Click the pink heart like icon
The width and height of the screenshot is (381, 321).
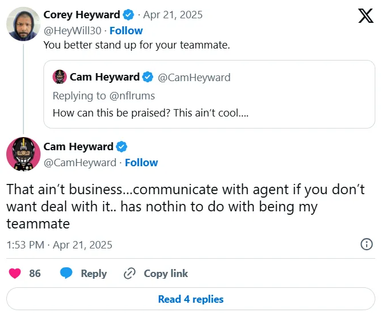click(15, 274)
